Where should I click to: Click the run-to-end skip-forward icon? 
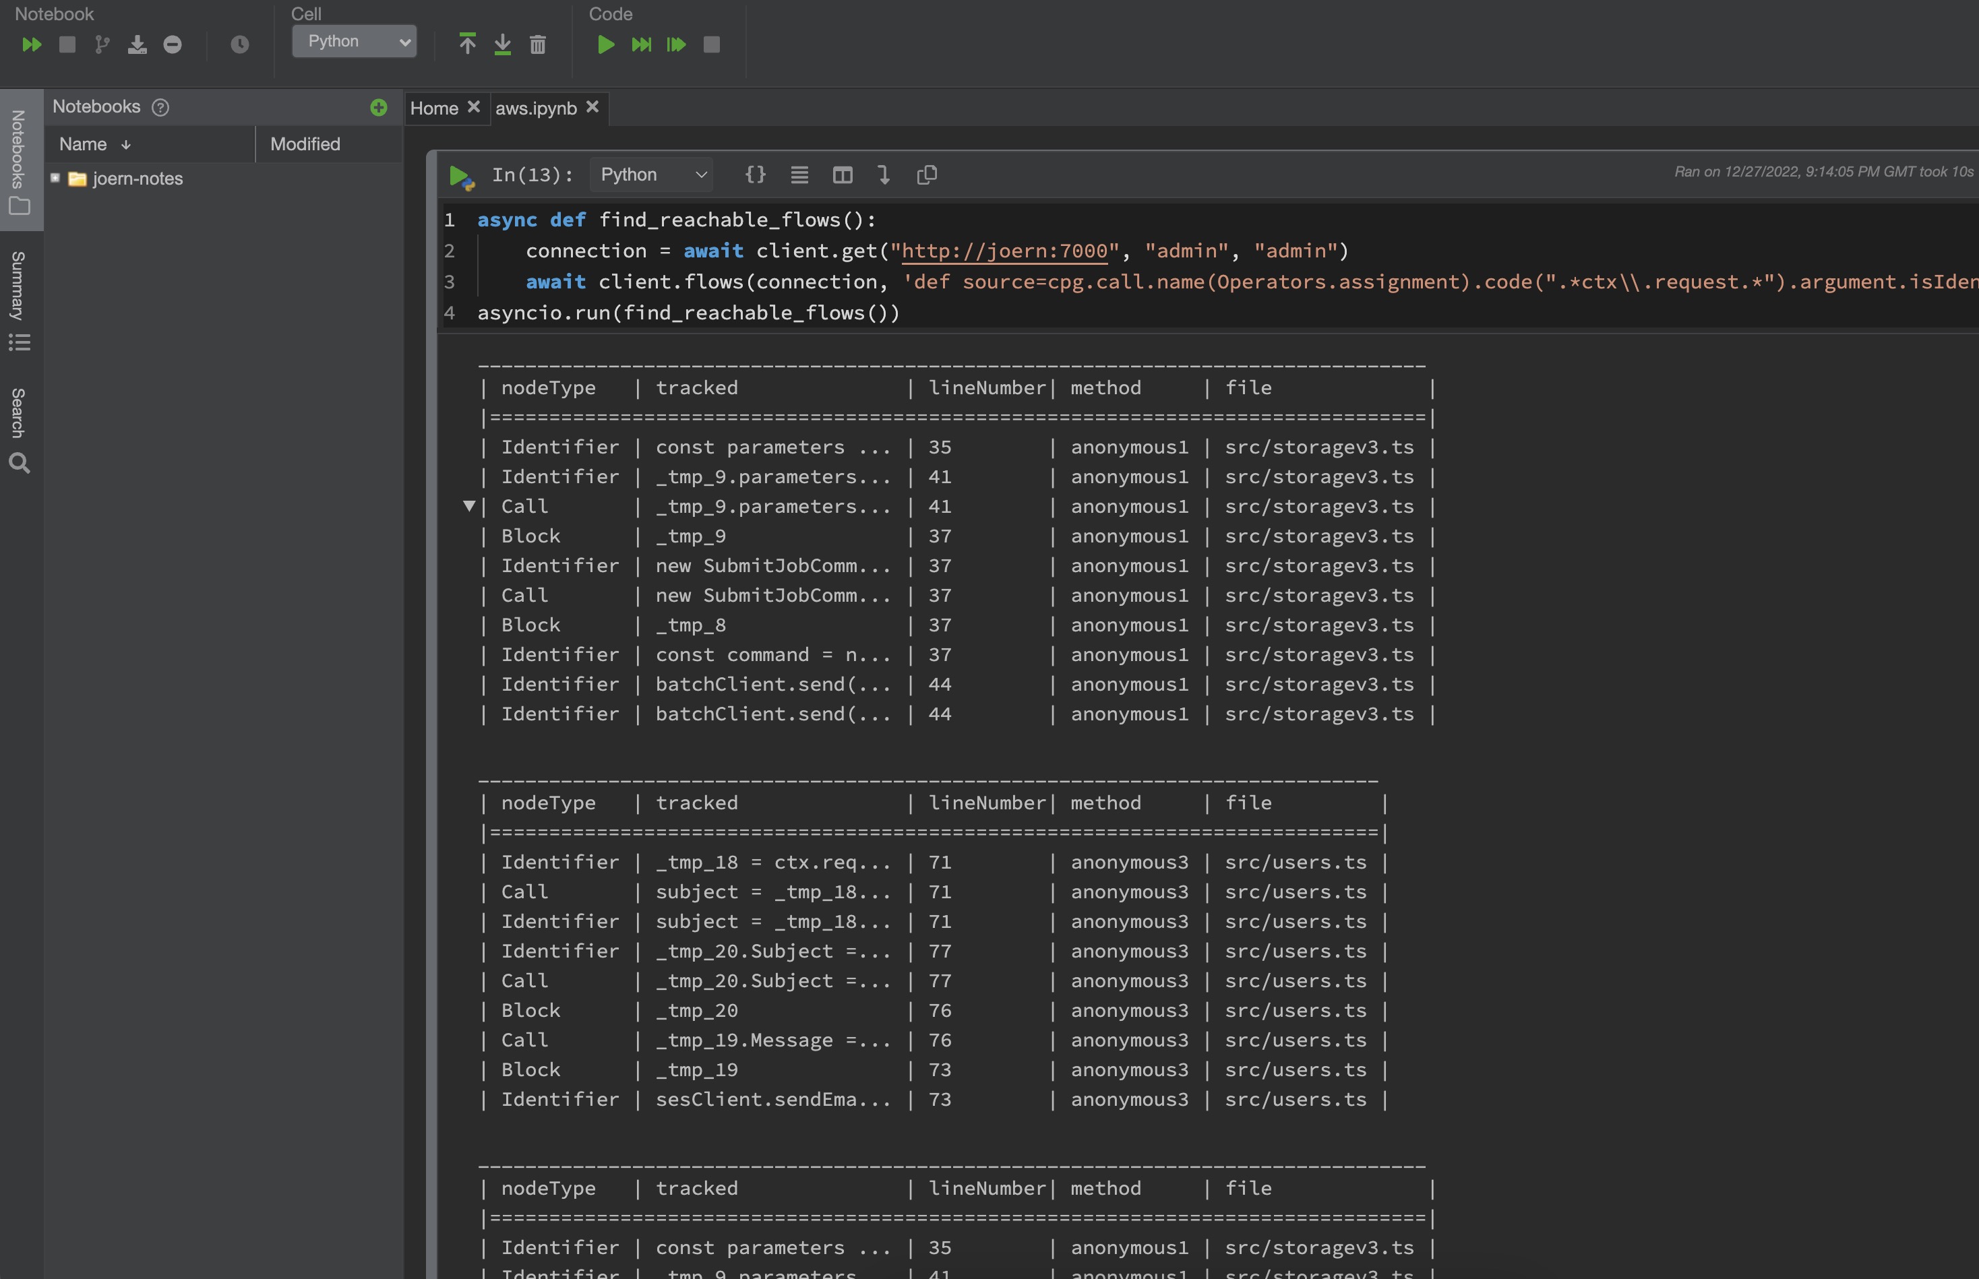(x=640, y=45)
